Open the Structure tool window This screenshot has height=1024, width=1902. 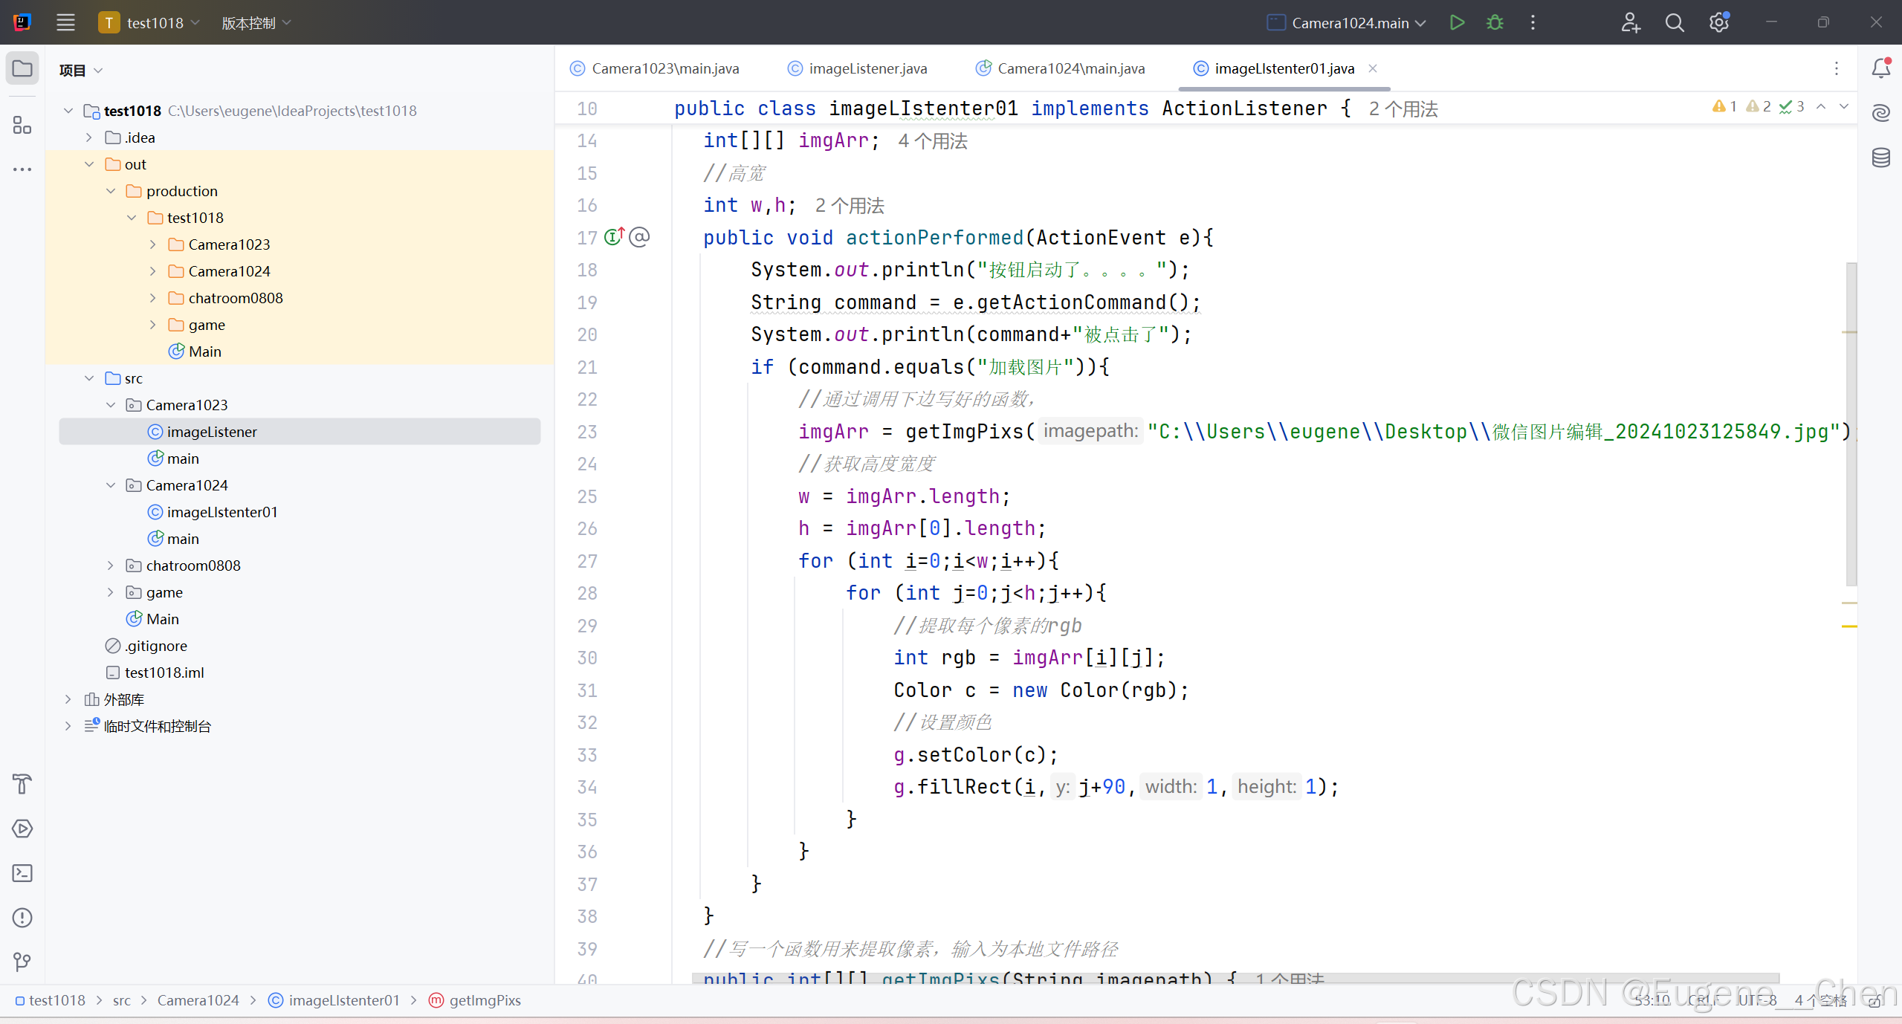[22, 125]
